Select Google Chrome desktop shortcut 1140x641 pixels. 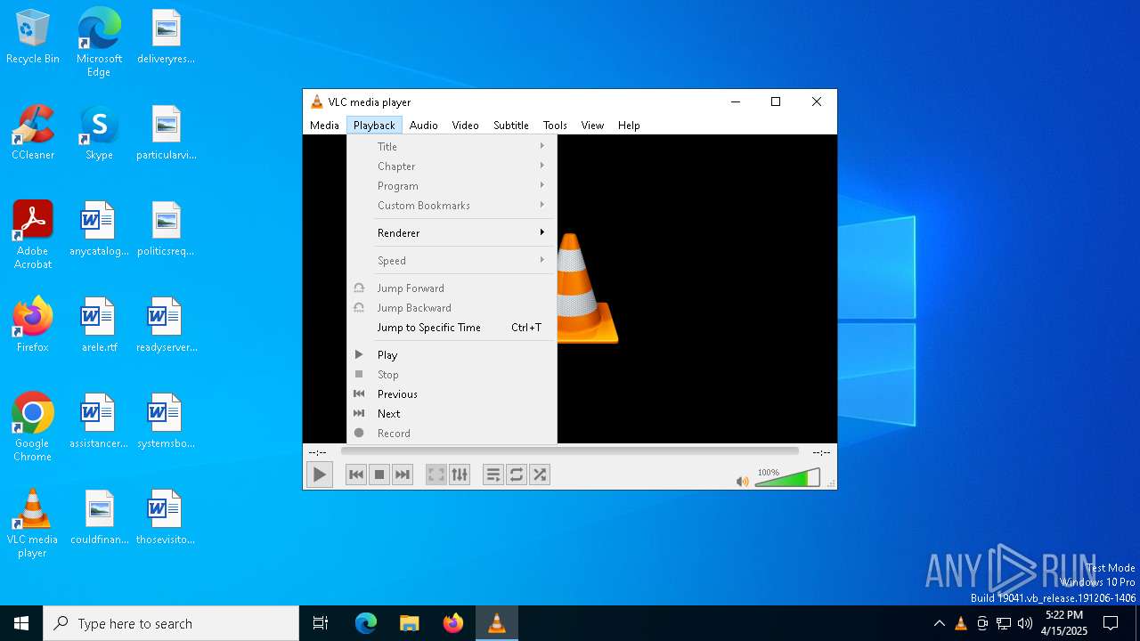tap(33, 427)
